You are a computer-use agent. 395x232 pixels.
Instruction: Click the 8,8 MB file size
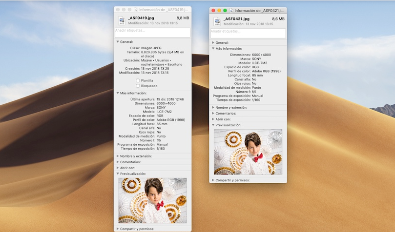tap(183, 18)
